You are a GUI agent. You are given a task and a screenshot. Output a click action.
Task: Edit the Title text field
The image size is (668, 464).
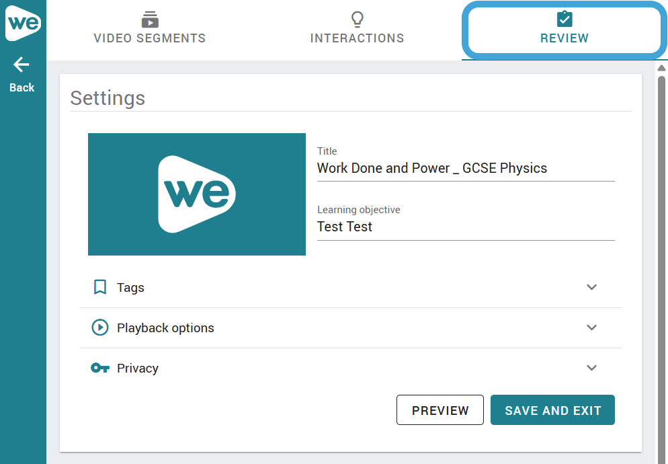click(x=465, y=168)
